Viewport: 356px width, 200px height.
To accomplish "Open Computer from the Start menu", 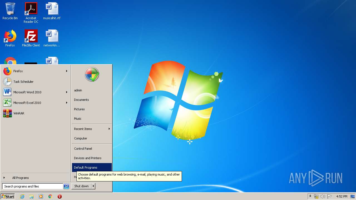I will click(x=92, y=138).
